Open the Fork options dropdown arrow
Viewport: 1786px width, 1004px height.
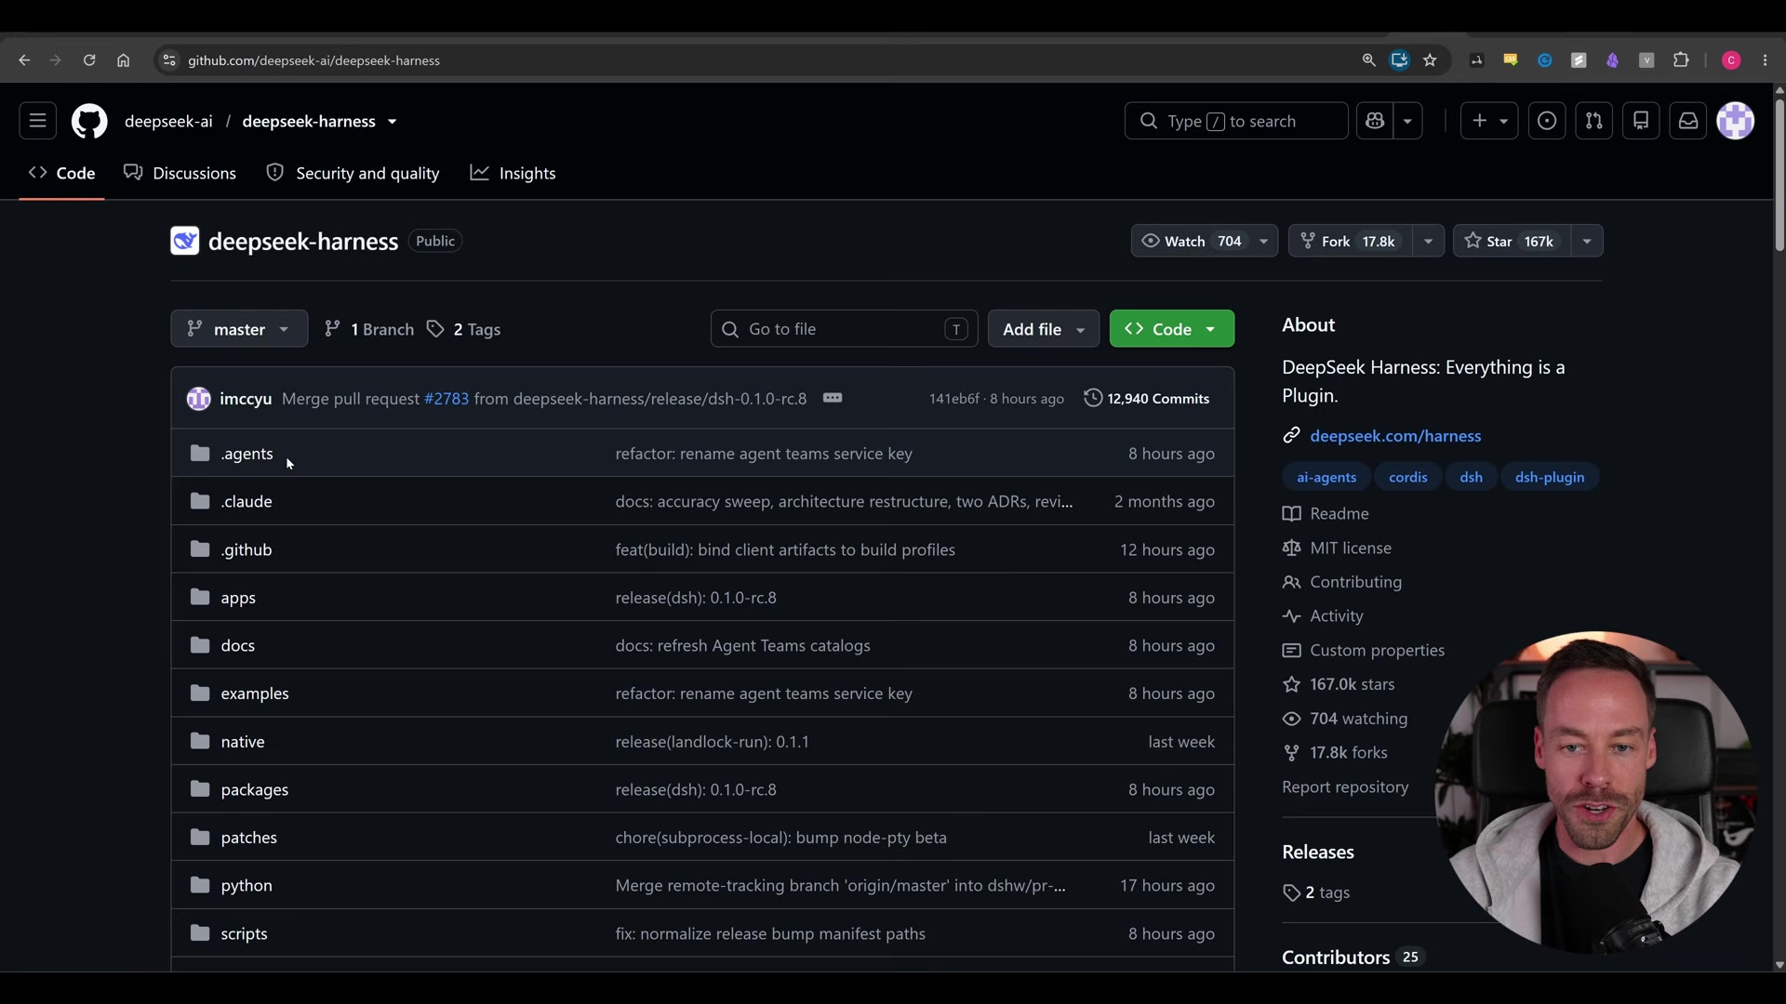tap(1428, 241)
